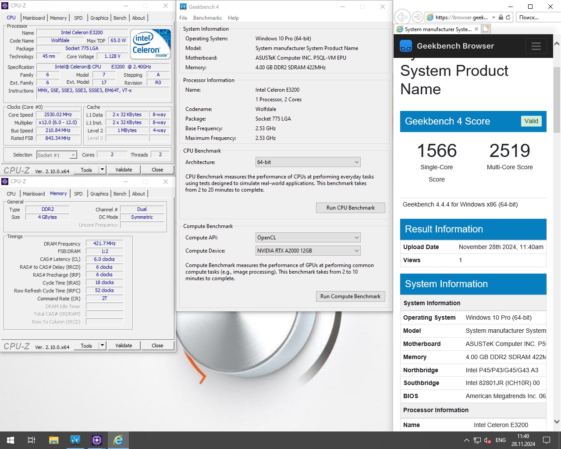The height and width of the screenshot is (449, 561).
Task: Click Validate in the upper CPU-Z window
Action: coord(124,170)
